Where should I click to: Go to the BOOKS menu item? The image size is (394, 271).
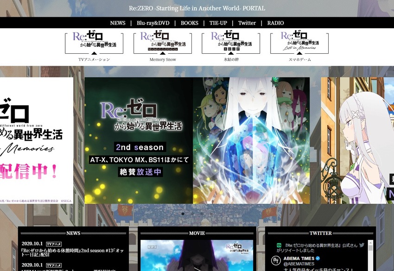pyautogui.click(x=190, y=23)
